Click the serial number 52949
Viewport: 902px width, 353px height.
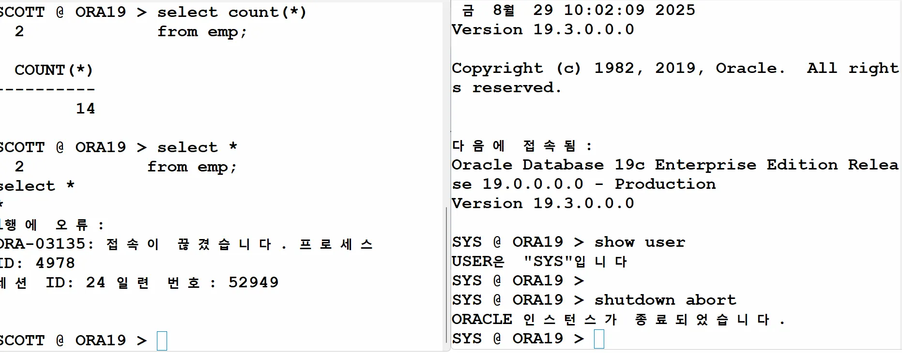[x=253, y=282]
